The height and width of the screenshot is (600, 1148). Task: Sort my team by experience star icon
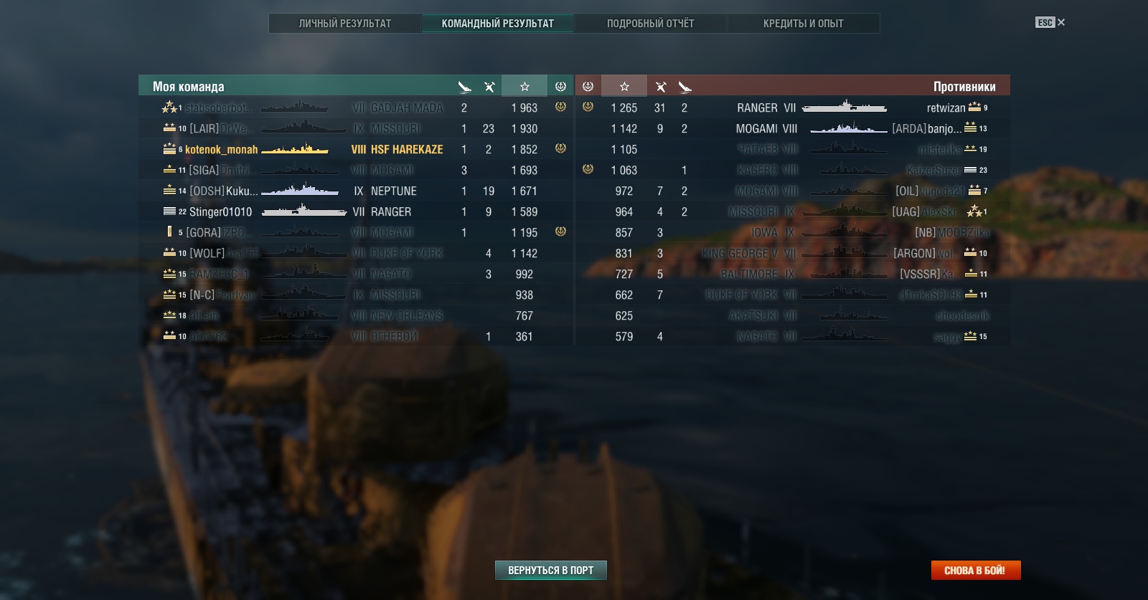(x=524, y=86)
